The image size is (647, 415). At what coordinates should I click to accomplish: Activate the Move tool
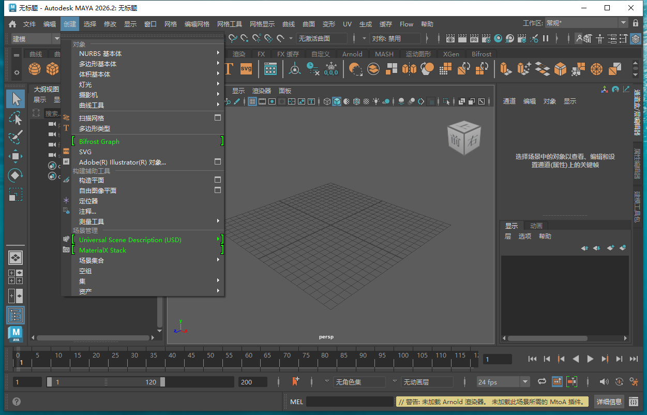pyautogui.click(x=16, y=157)
